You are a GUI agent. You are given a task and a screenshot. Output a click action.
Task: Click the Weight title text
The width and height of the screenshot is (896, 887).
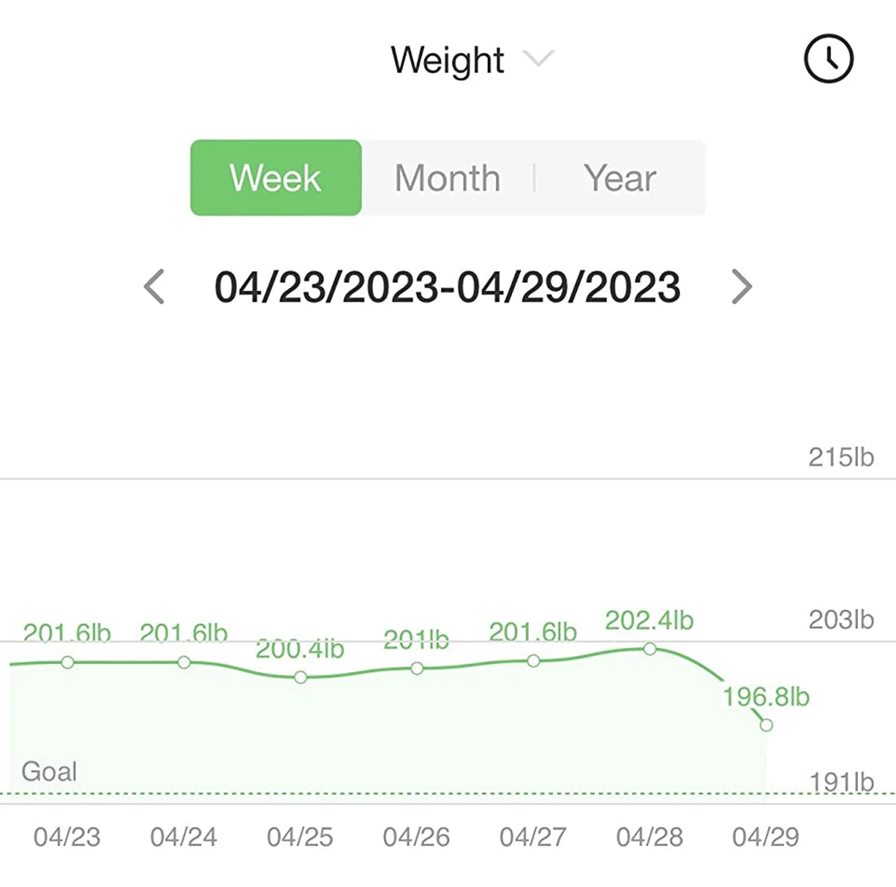pos(447,60)
